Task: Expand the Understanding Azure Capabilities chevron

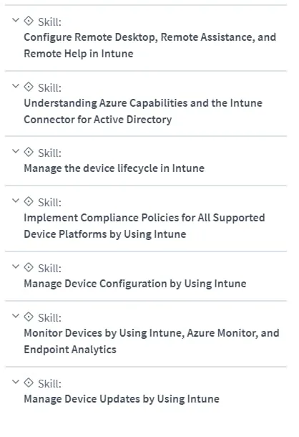Action: tap(16, 86)
